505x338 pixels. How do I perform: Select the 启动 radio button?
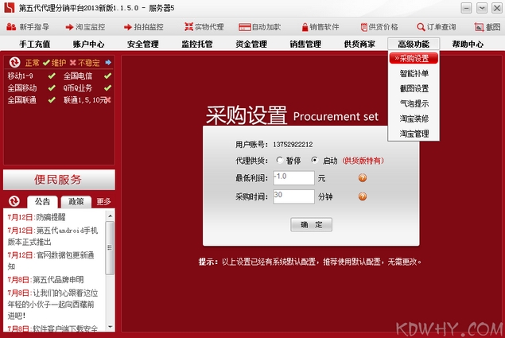point(315,161)
